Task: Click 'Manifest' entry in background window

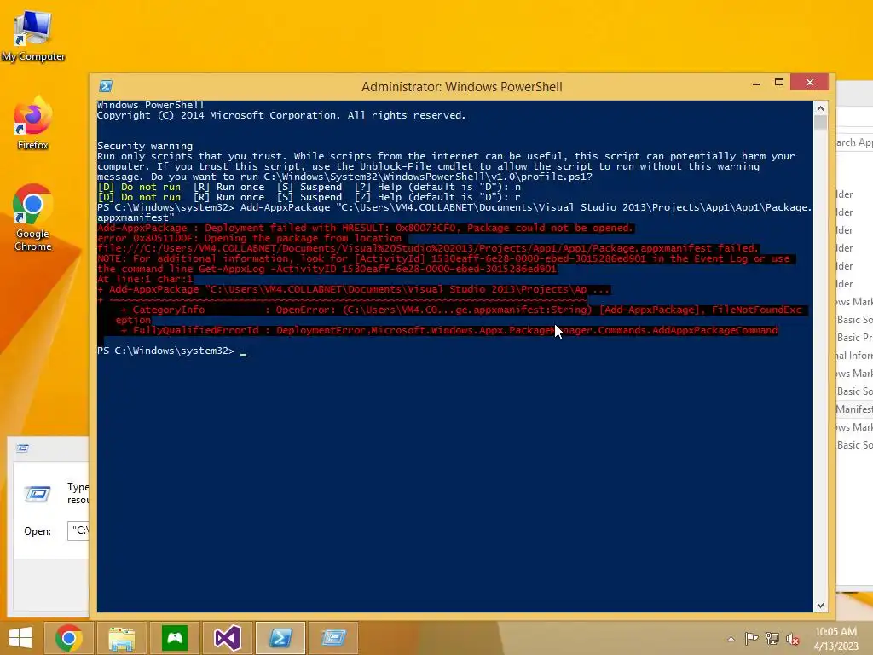Action: tap(854, 409)
